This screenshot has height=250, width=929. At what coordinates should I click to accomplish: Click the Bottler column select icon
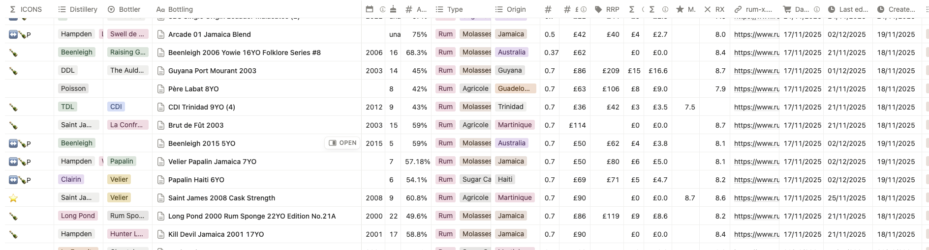pyautogui.click(x=111, y=9)
